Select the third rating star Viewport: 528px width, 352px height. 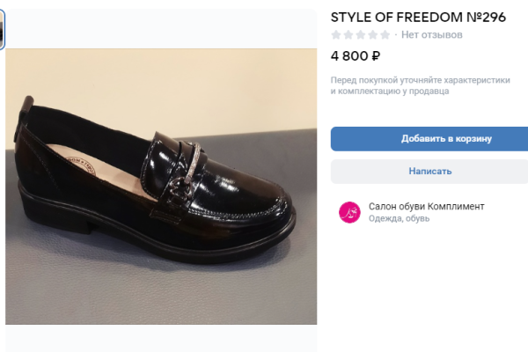tap(360, 35)
